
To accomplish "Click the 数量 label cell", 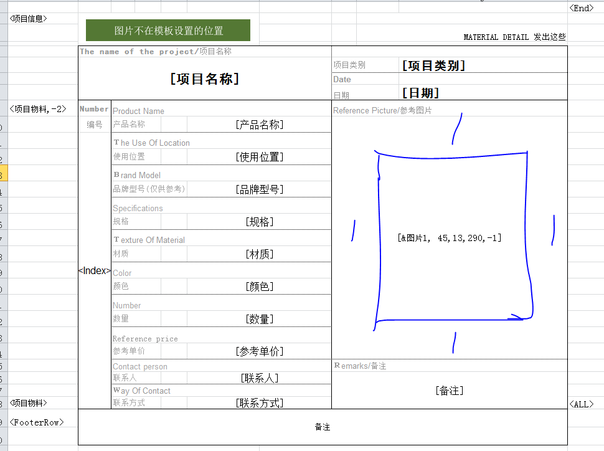I will click(x=121, y=319).
